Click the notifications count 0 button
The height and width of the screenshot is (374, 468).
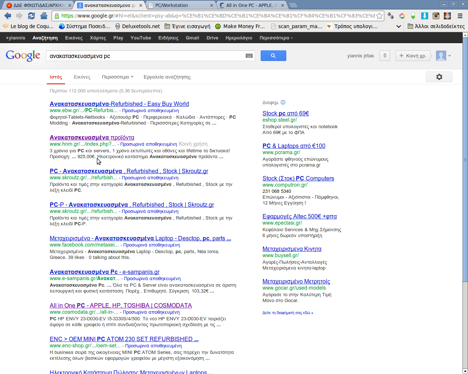coord(385,56)
